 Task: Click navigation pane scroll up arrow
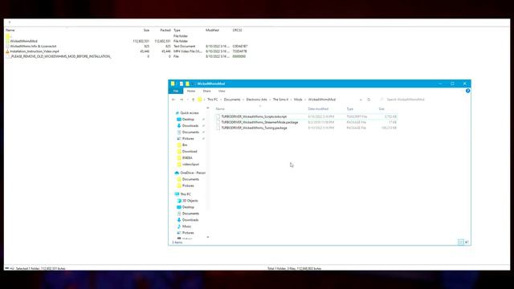click(x=208, y=108)
